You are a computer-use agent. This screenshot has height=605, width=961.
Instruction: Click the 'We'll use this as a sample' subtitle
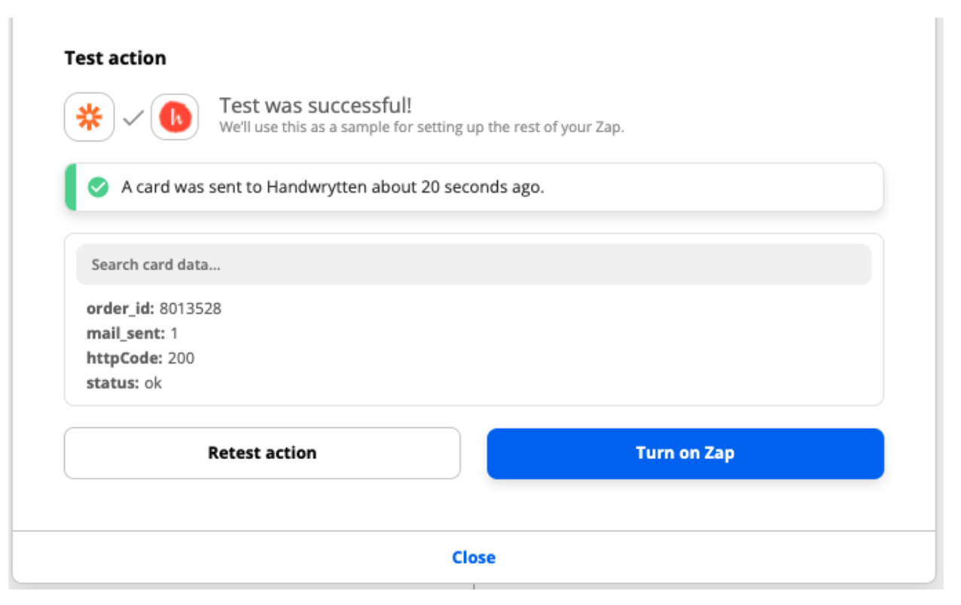[x=422, y=127]
